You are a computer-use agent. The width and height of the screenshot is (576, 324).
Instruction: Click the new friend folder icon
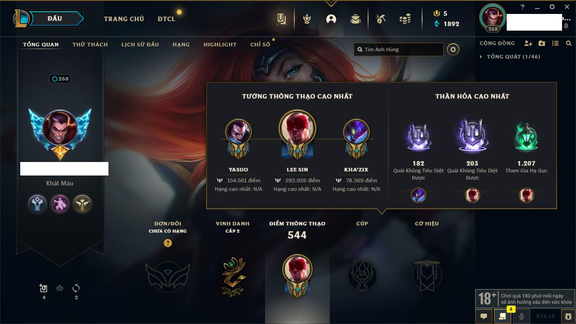(542, 43)
